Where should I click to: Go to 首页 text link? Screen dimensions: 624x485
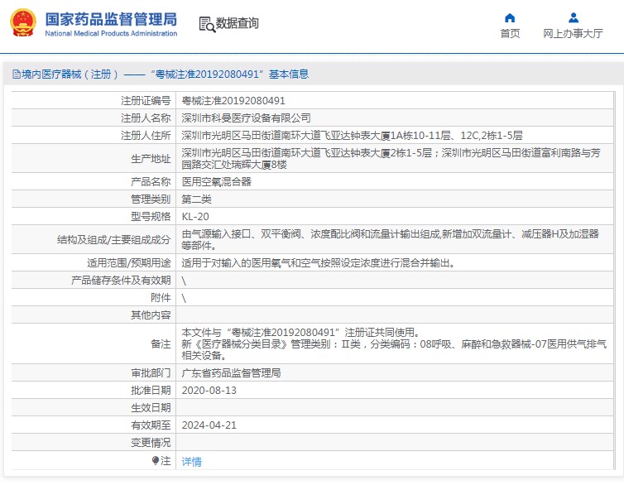[510, 33]
